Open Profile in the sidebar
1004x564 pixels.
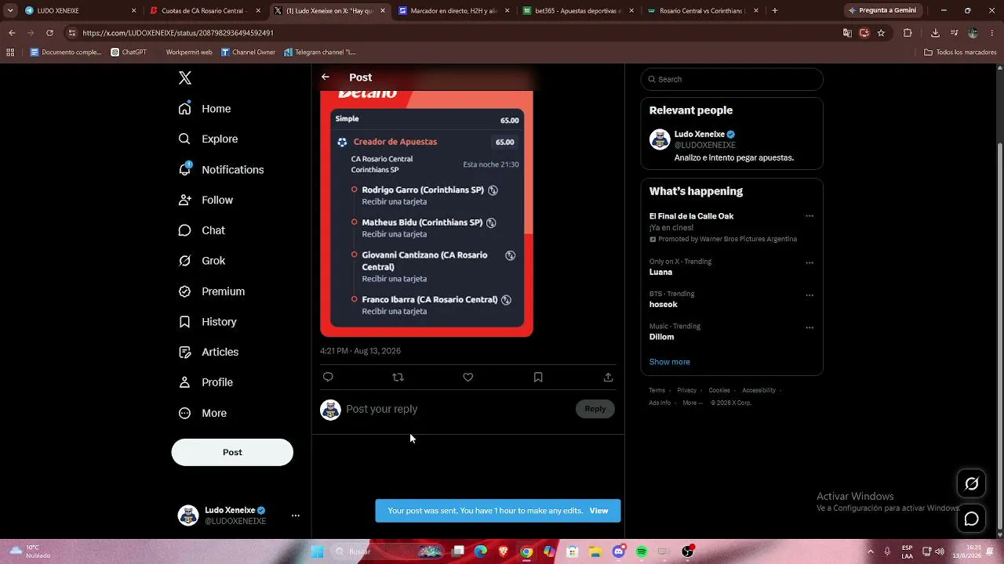[206, 382]
